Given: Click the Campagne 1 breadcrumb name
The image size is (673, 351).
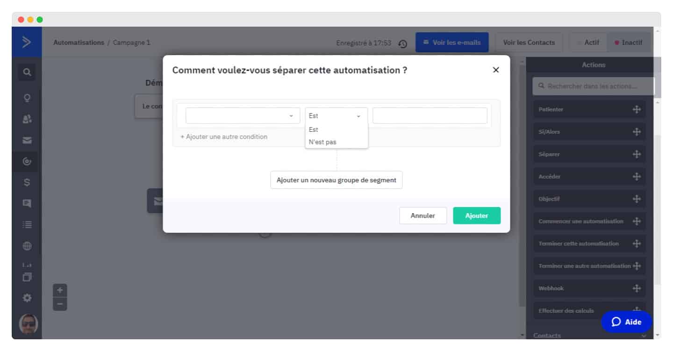Looking at the screenshot, I should (132, 43).
